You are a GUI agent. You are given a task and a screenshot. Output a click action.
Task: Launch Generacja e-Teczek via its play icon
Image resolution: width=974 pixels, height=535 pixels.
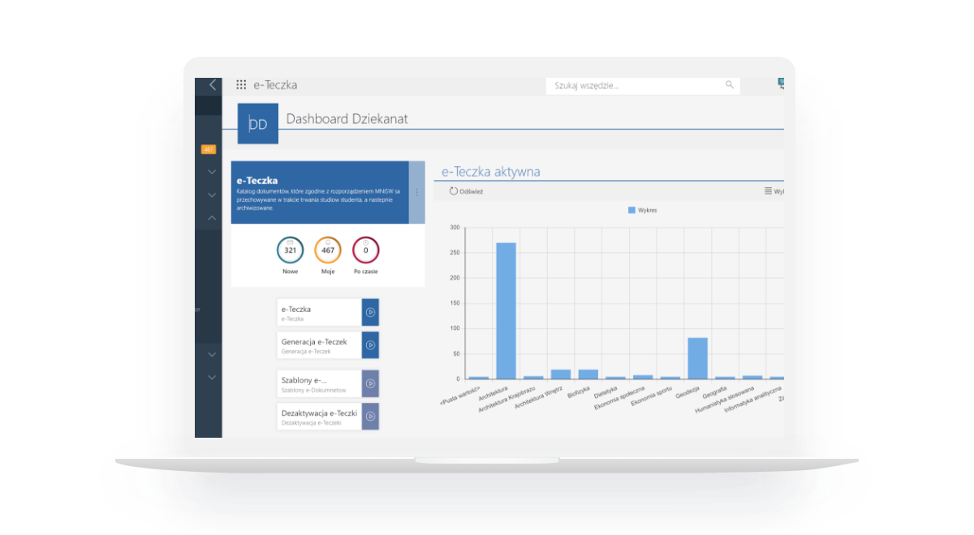(x=370, y=345)
